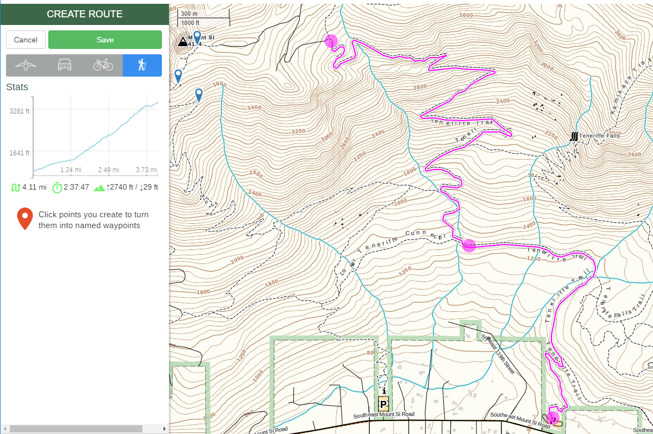Click the red waypoint pin icon in sidebar
The width and height of the screenshot is (653, 434).
[25, 218]
